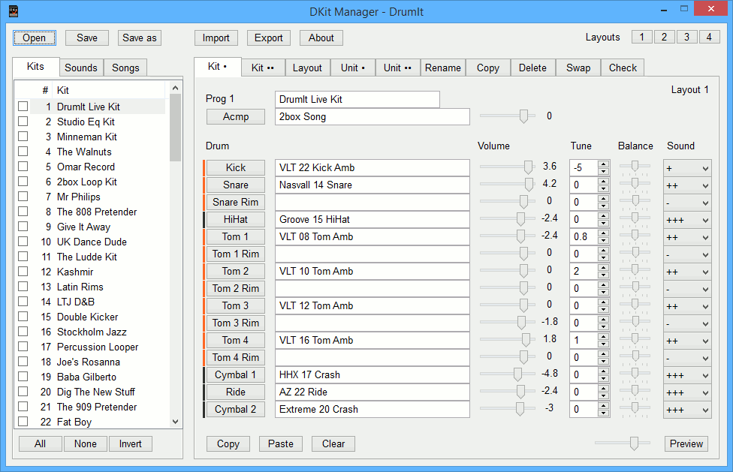Select the Stockholm Jazz checkbox
733x472 pixels.
point(23,332)
